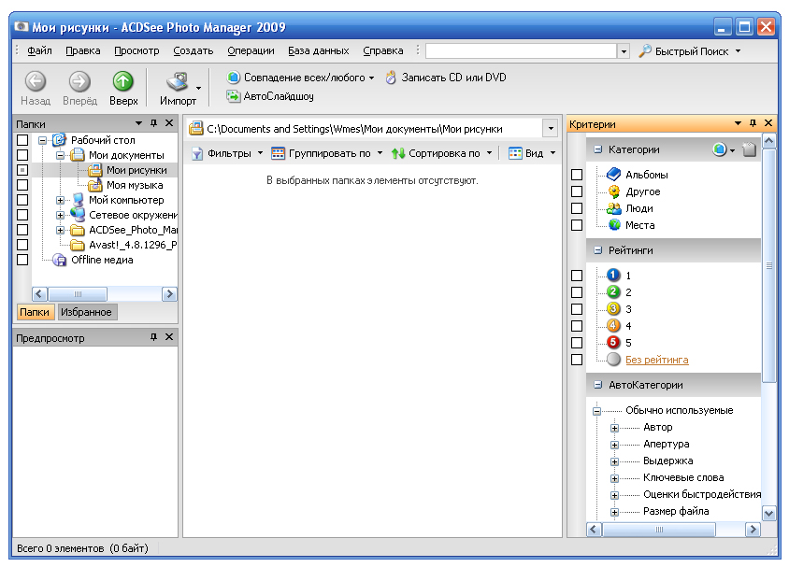This screenshot has width=789, height=567.
Task: Open the Справка menu
Action: click(383, 50)
